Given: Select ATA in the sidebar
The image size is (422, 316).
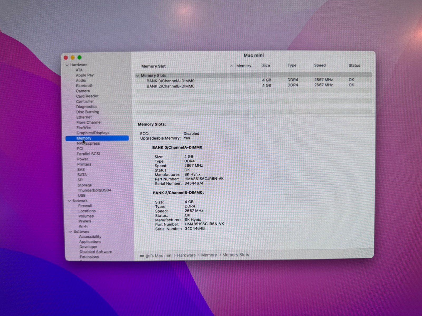Looking at the screenshot, I should click(79, 70).
